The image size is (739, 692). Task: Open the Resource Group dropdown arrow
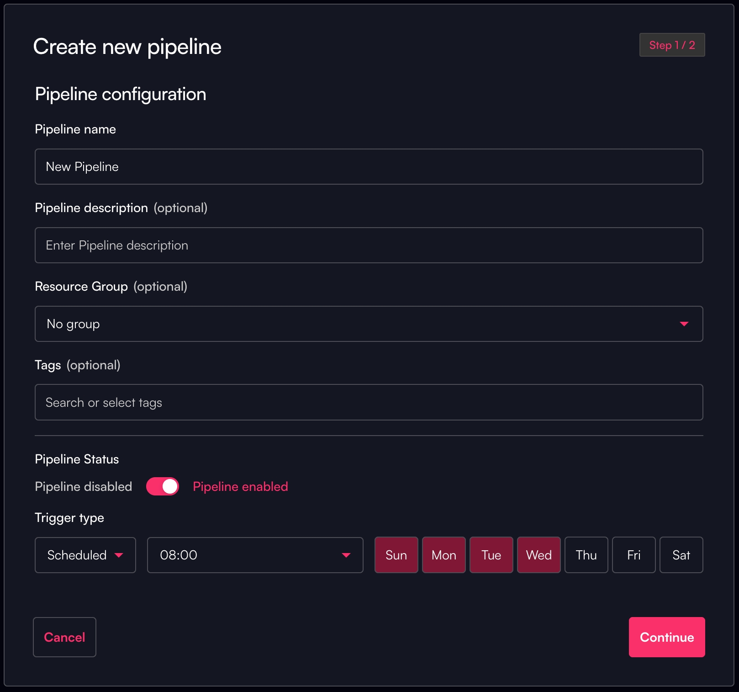pos(684,324)
